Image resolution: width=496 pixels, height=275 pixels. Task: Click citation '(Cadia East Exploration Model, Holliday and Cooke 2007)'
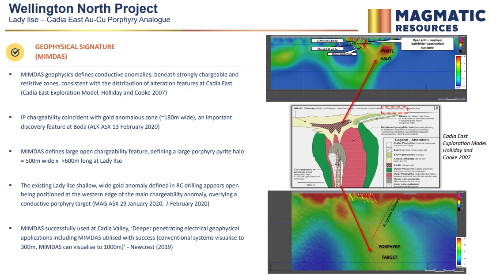coord(94,92)
